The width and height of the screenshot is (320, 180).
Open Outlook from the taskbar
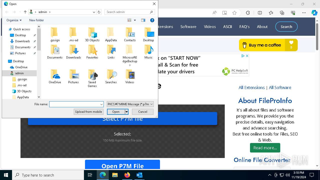point(139,175)
